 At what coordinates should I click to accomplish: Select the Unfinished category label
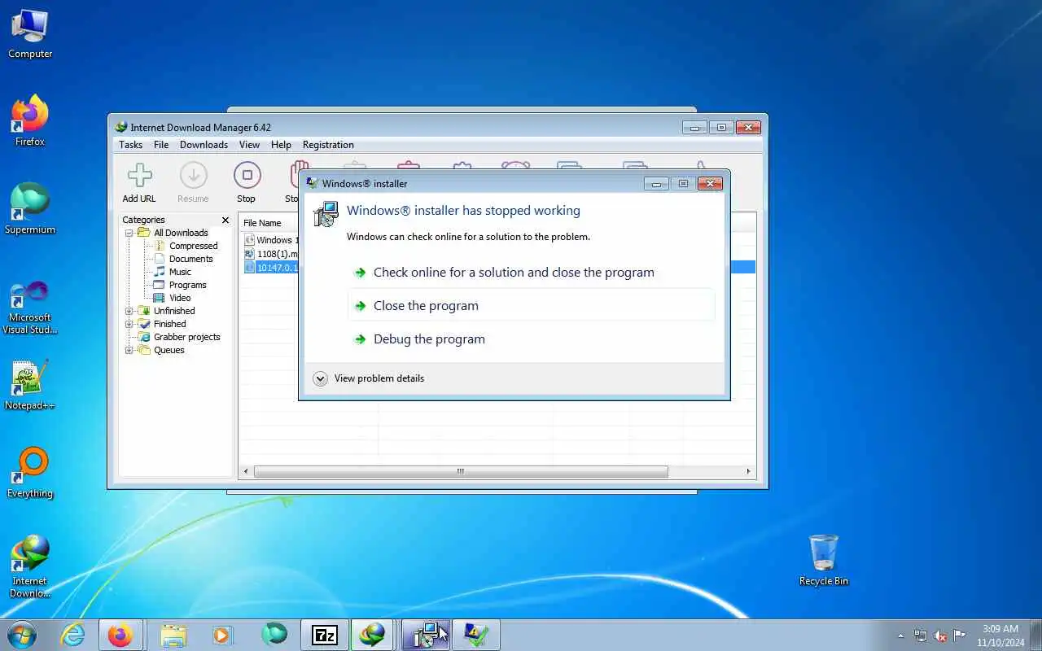pyautogui.click(x=174, y=311)
